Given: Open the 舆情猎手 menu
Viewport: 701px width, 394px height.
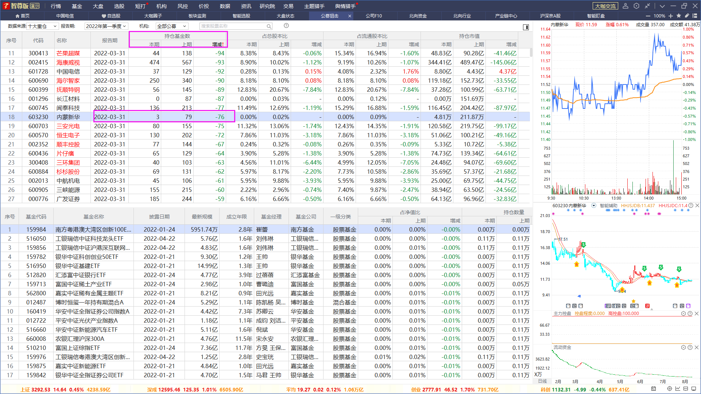Looking at the screenshot, I should tap(345, 6).
